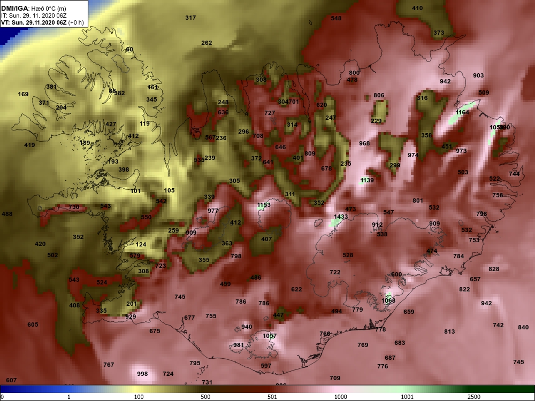The height and width of the screenshot is (401, 535).
Task: Click the 548 height value on the map
Action: (x=336, y=18)
